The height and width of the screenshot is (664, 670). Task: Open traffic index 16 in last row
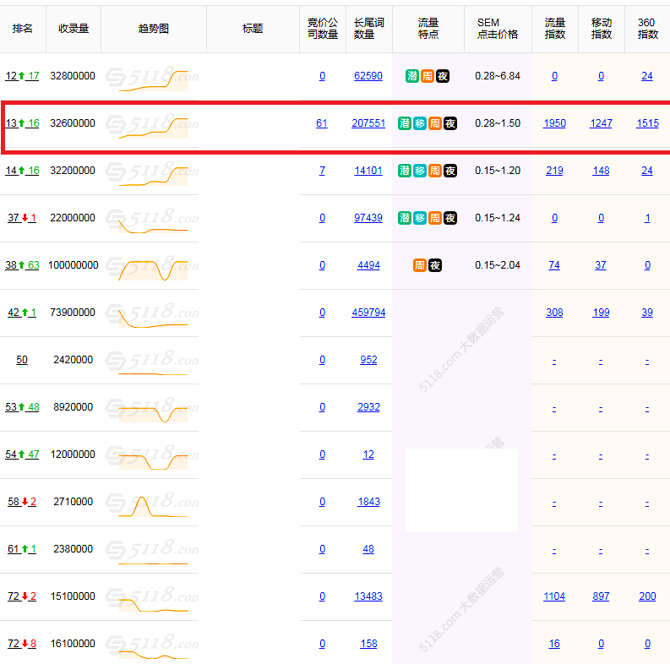pyautogui.click(x=554, y=644)
